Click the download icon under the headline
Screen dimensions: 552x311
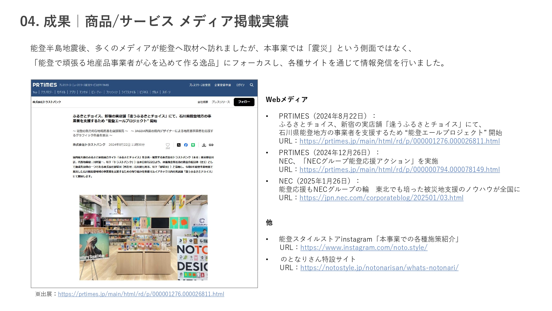pos(204,145)
